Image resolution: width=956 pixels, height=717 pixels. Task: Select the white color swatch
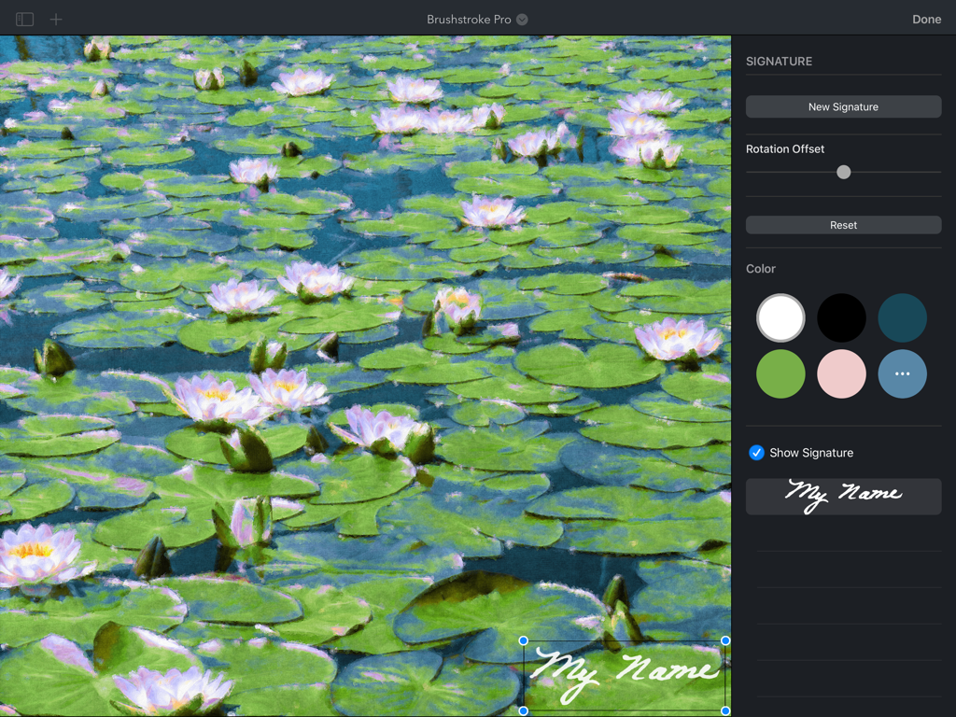coord(780,317)
